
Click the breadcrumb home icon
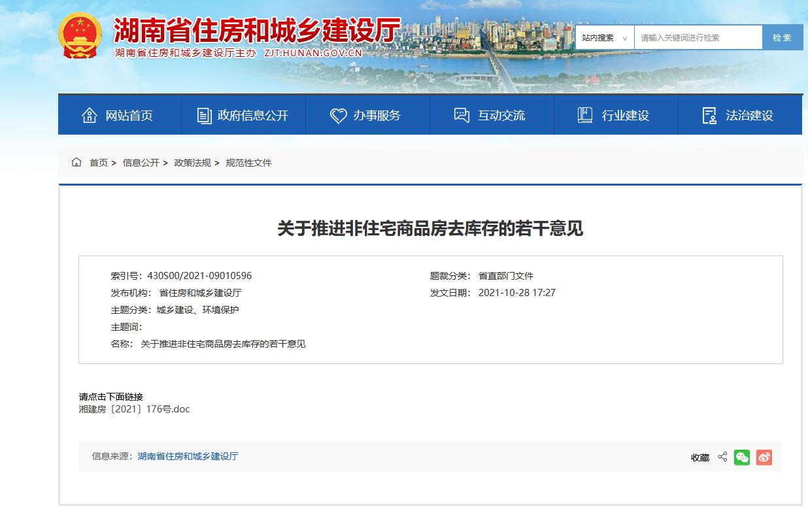tap(76, 162)
